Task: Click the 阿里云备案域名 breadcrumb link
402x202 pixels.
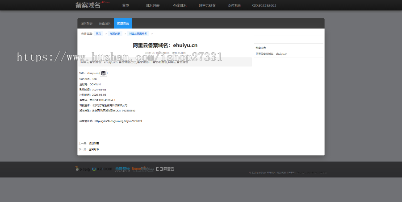Action: point(138,33)
